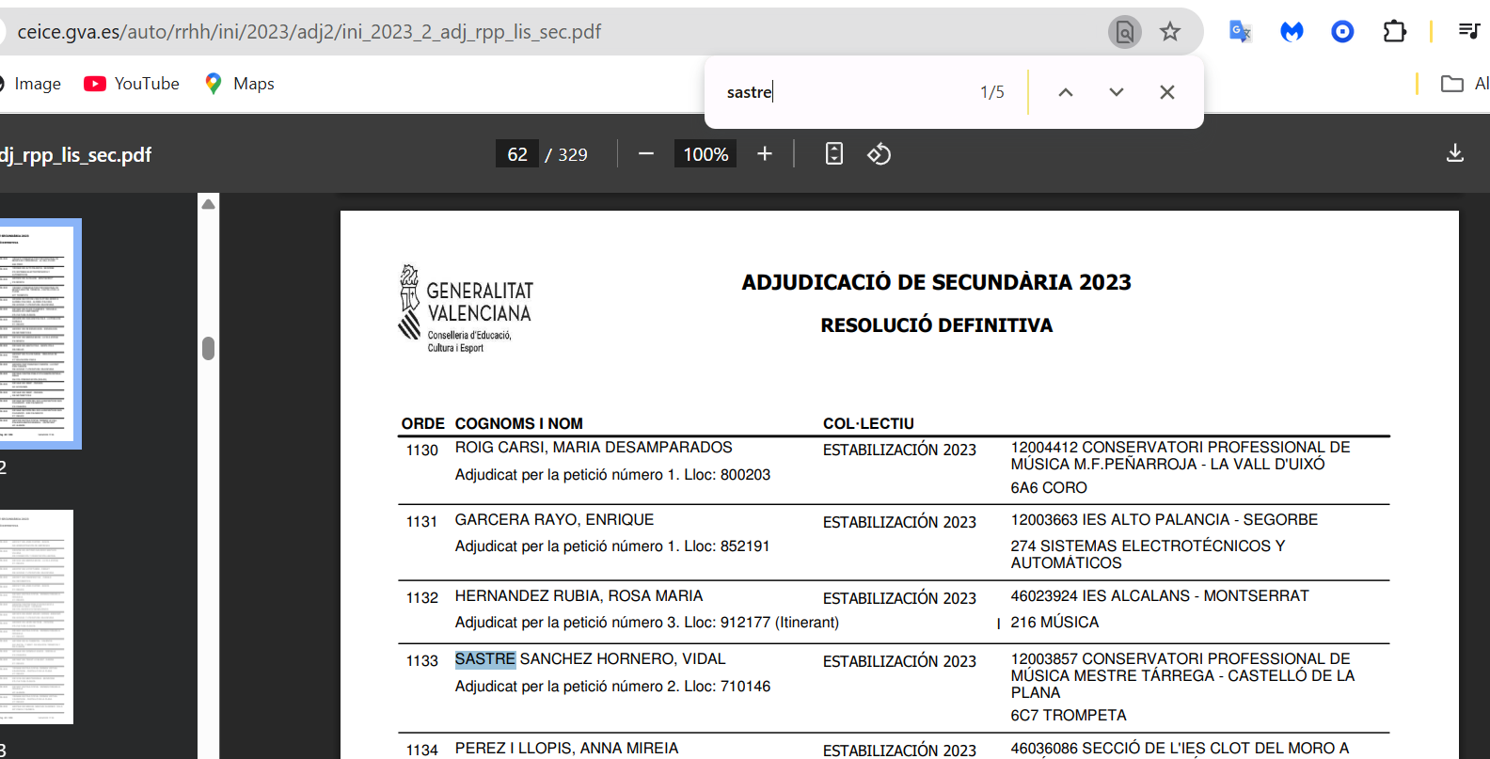1490x759 pixels.
Task: Click the Google Lens search icon in address bar
Action: 1125,32
